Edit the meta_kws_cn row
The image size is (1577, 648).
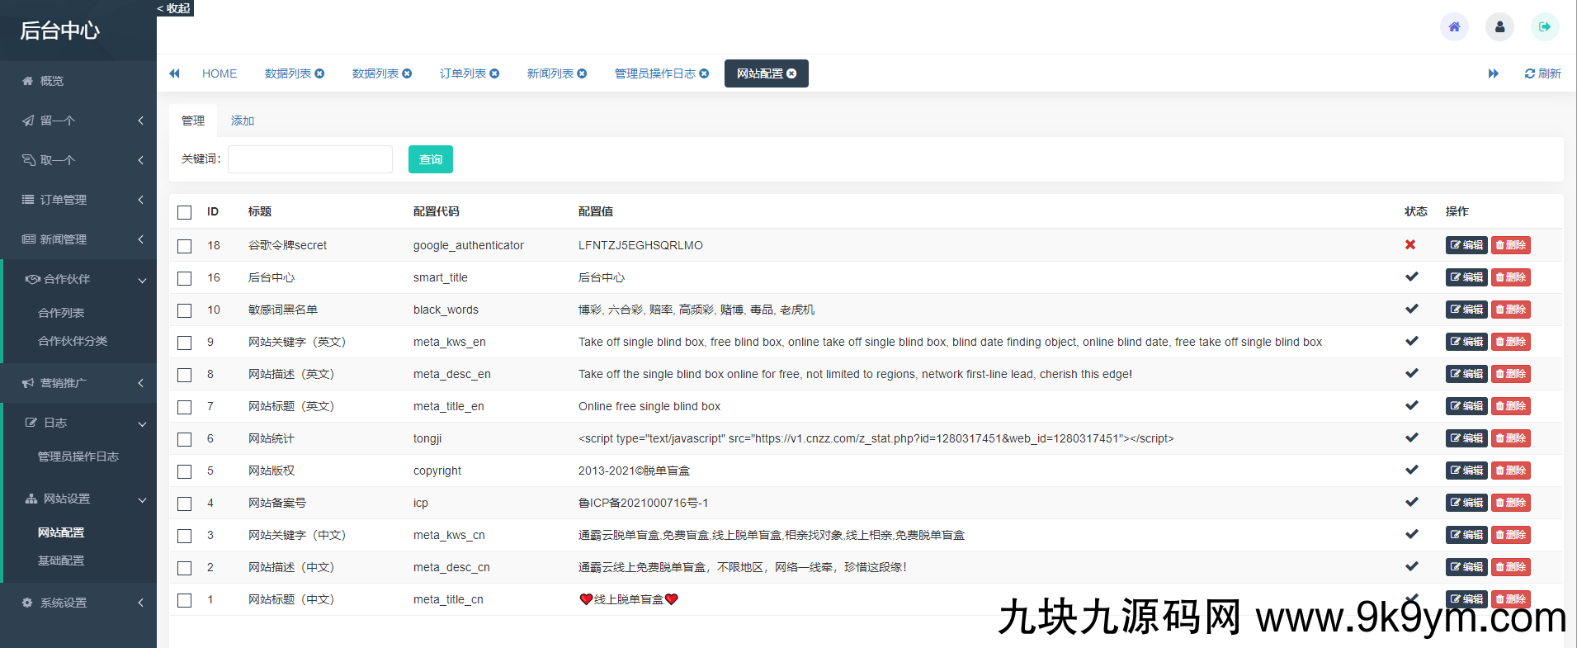click(1466, 535)
